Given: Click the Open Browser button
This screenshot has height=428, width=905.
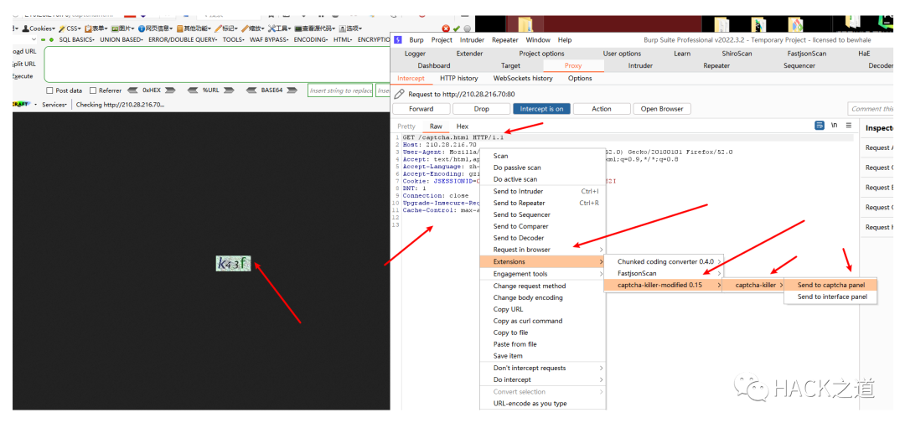Looking at the screenshot, I should 661,109.
